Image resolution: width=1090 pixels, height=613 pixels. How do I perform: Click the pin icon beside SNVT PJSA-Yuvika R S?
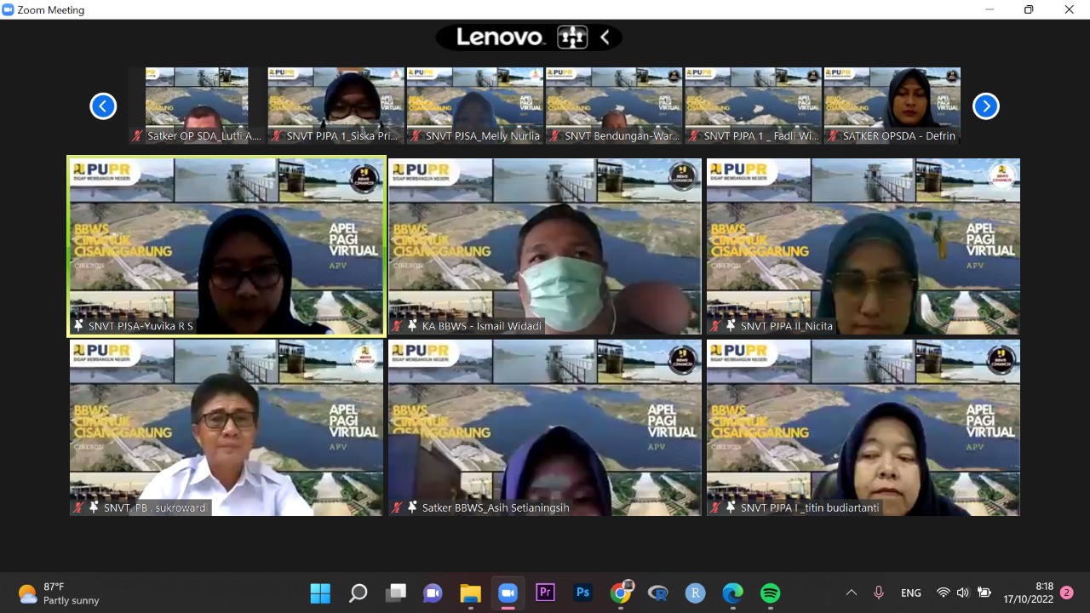tap(78, 326)
